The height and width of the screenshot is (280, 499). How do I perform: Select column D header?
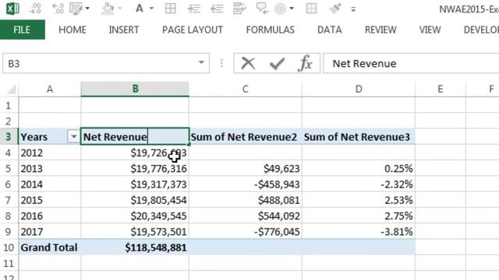coord(359,89)
